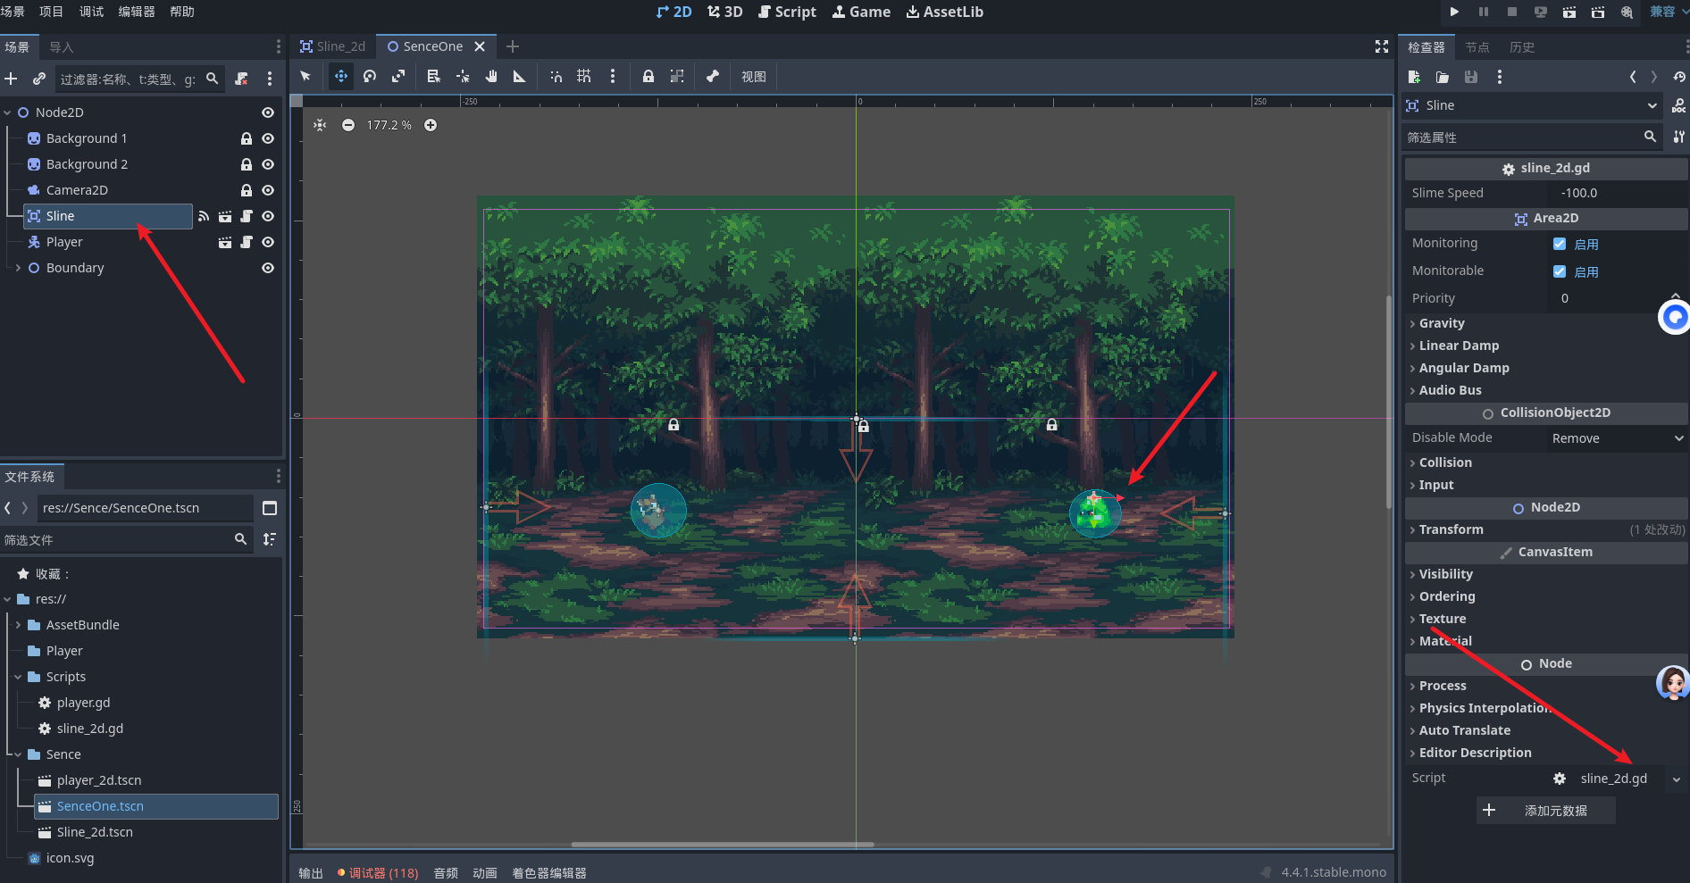Click the add new node plus icon

pos(12,79)
